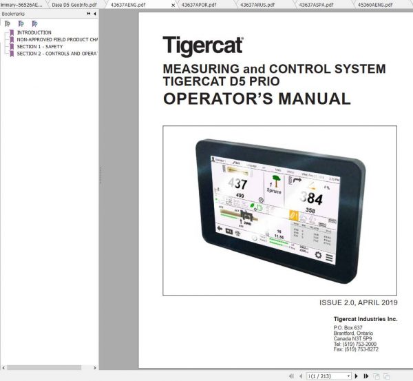Image resolution: width=413 pixels, height=381 pixels.
Task: Click the next view icon at far right of navigation bar
Action: (387, 376)
